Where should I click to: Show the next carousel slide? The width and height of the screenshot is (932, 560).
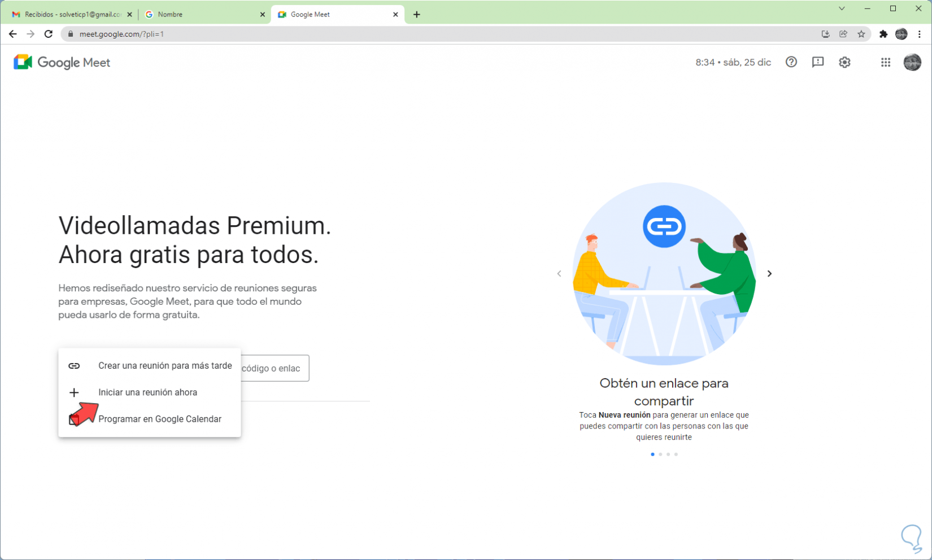769,274
